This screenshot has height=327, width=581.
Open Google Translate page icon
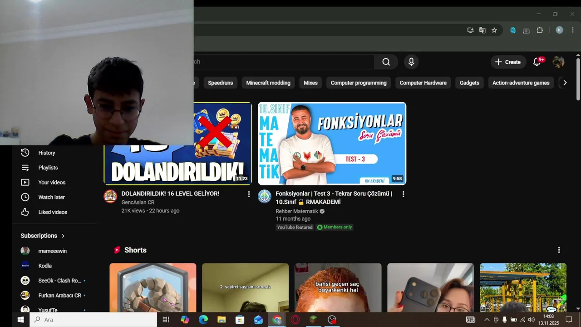point(482,30)
